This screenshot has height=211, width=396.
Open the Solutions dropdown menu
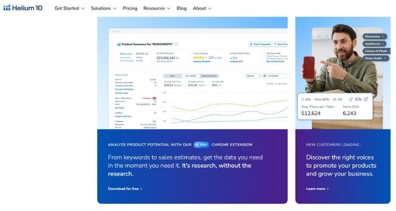[103, 8]
